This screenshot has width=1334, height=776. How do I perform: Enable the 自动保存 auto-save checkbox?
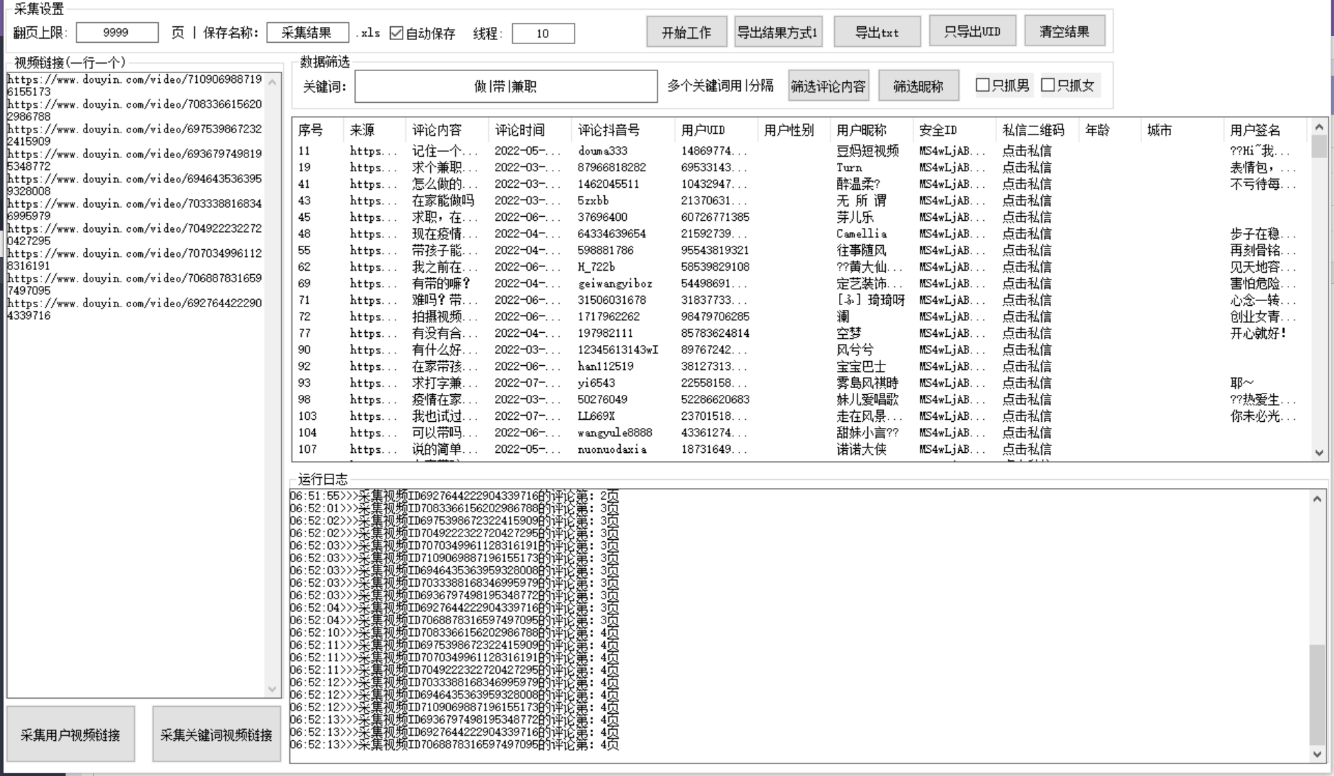(x=396, y=33)
